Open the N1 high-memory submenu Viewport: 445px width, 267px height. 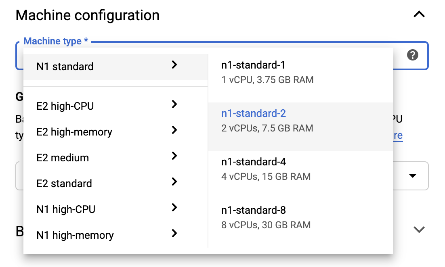click(x=75, y=235)
